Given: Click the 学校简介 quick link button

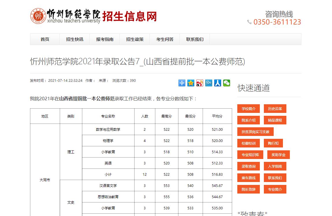Looking at the screenshot, I should tap(249, 109).
